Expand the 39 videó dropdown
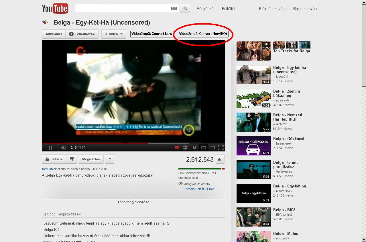The image size is (366, 242). (114, 34)
